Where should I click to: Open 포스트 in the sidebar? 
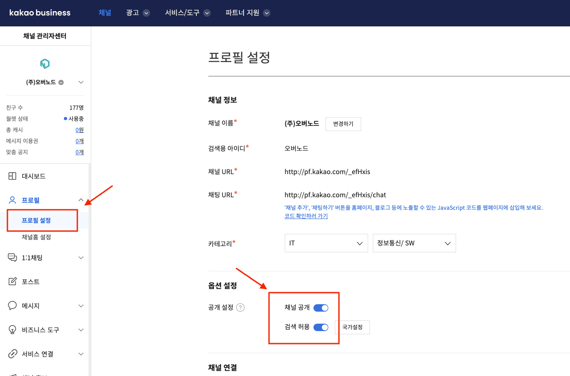pos(31,282)
